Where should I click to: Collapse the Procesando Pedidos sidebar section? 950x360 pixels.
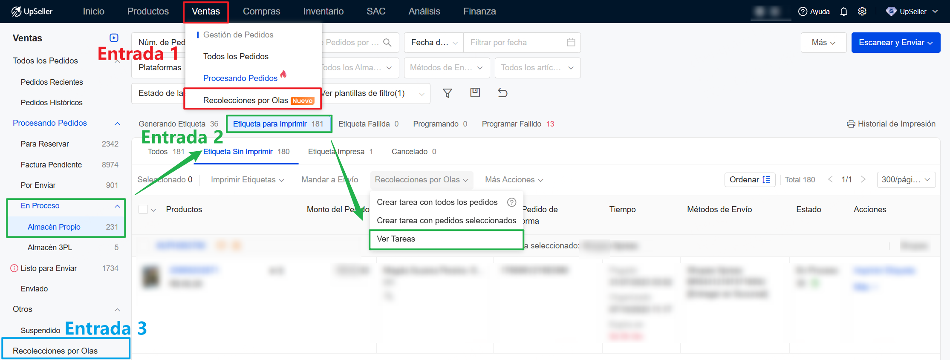[x=117, y=124]
